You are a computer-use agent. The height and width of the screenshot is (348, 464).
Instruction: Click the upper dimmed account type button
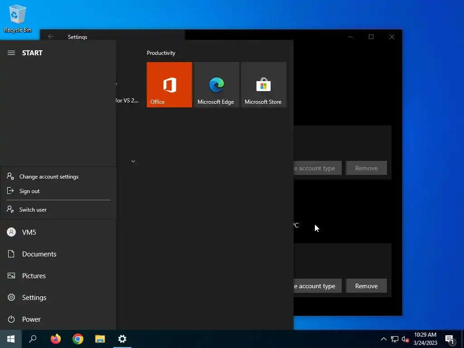click(317, 168)
